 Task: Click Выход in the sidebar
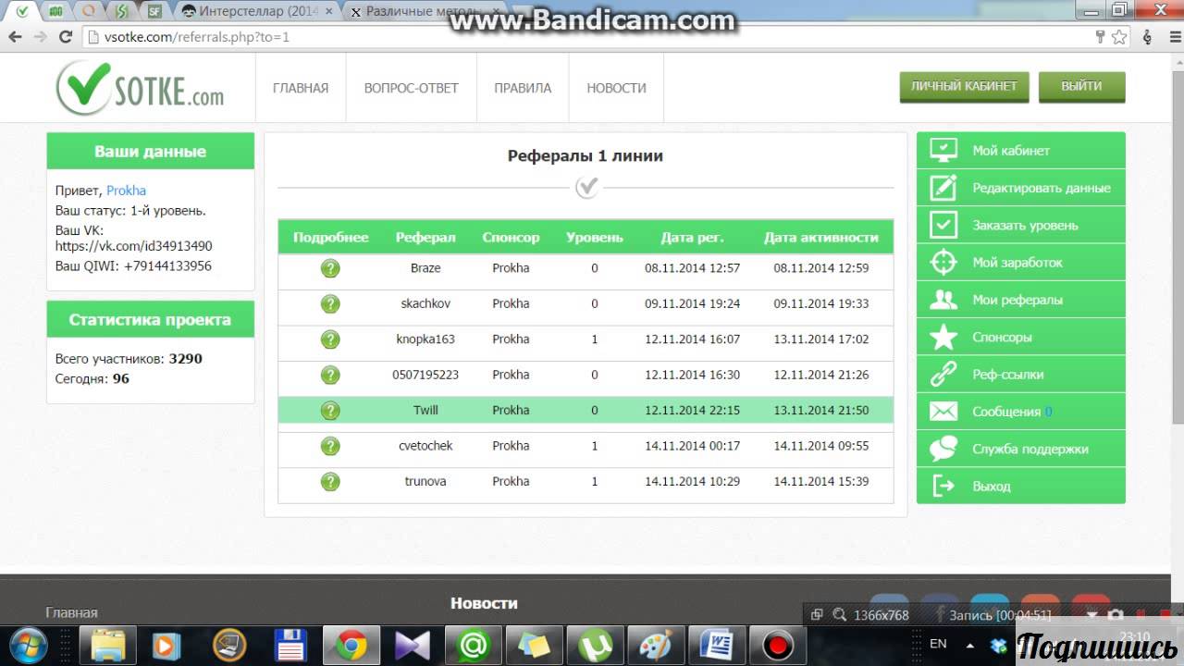[1021, 486]
